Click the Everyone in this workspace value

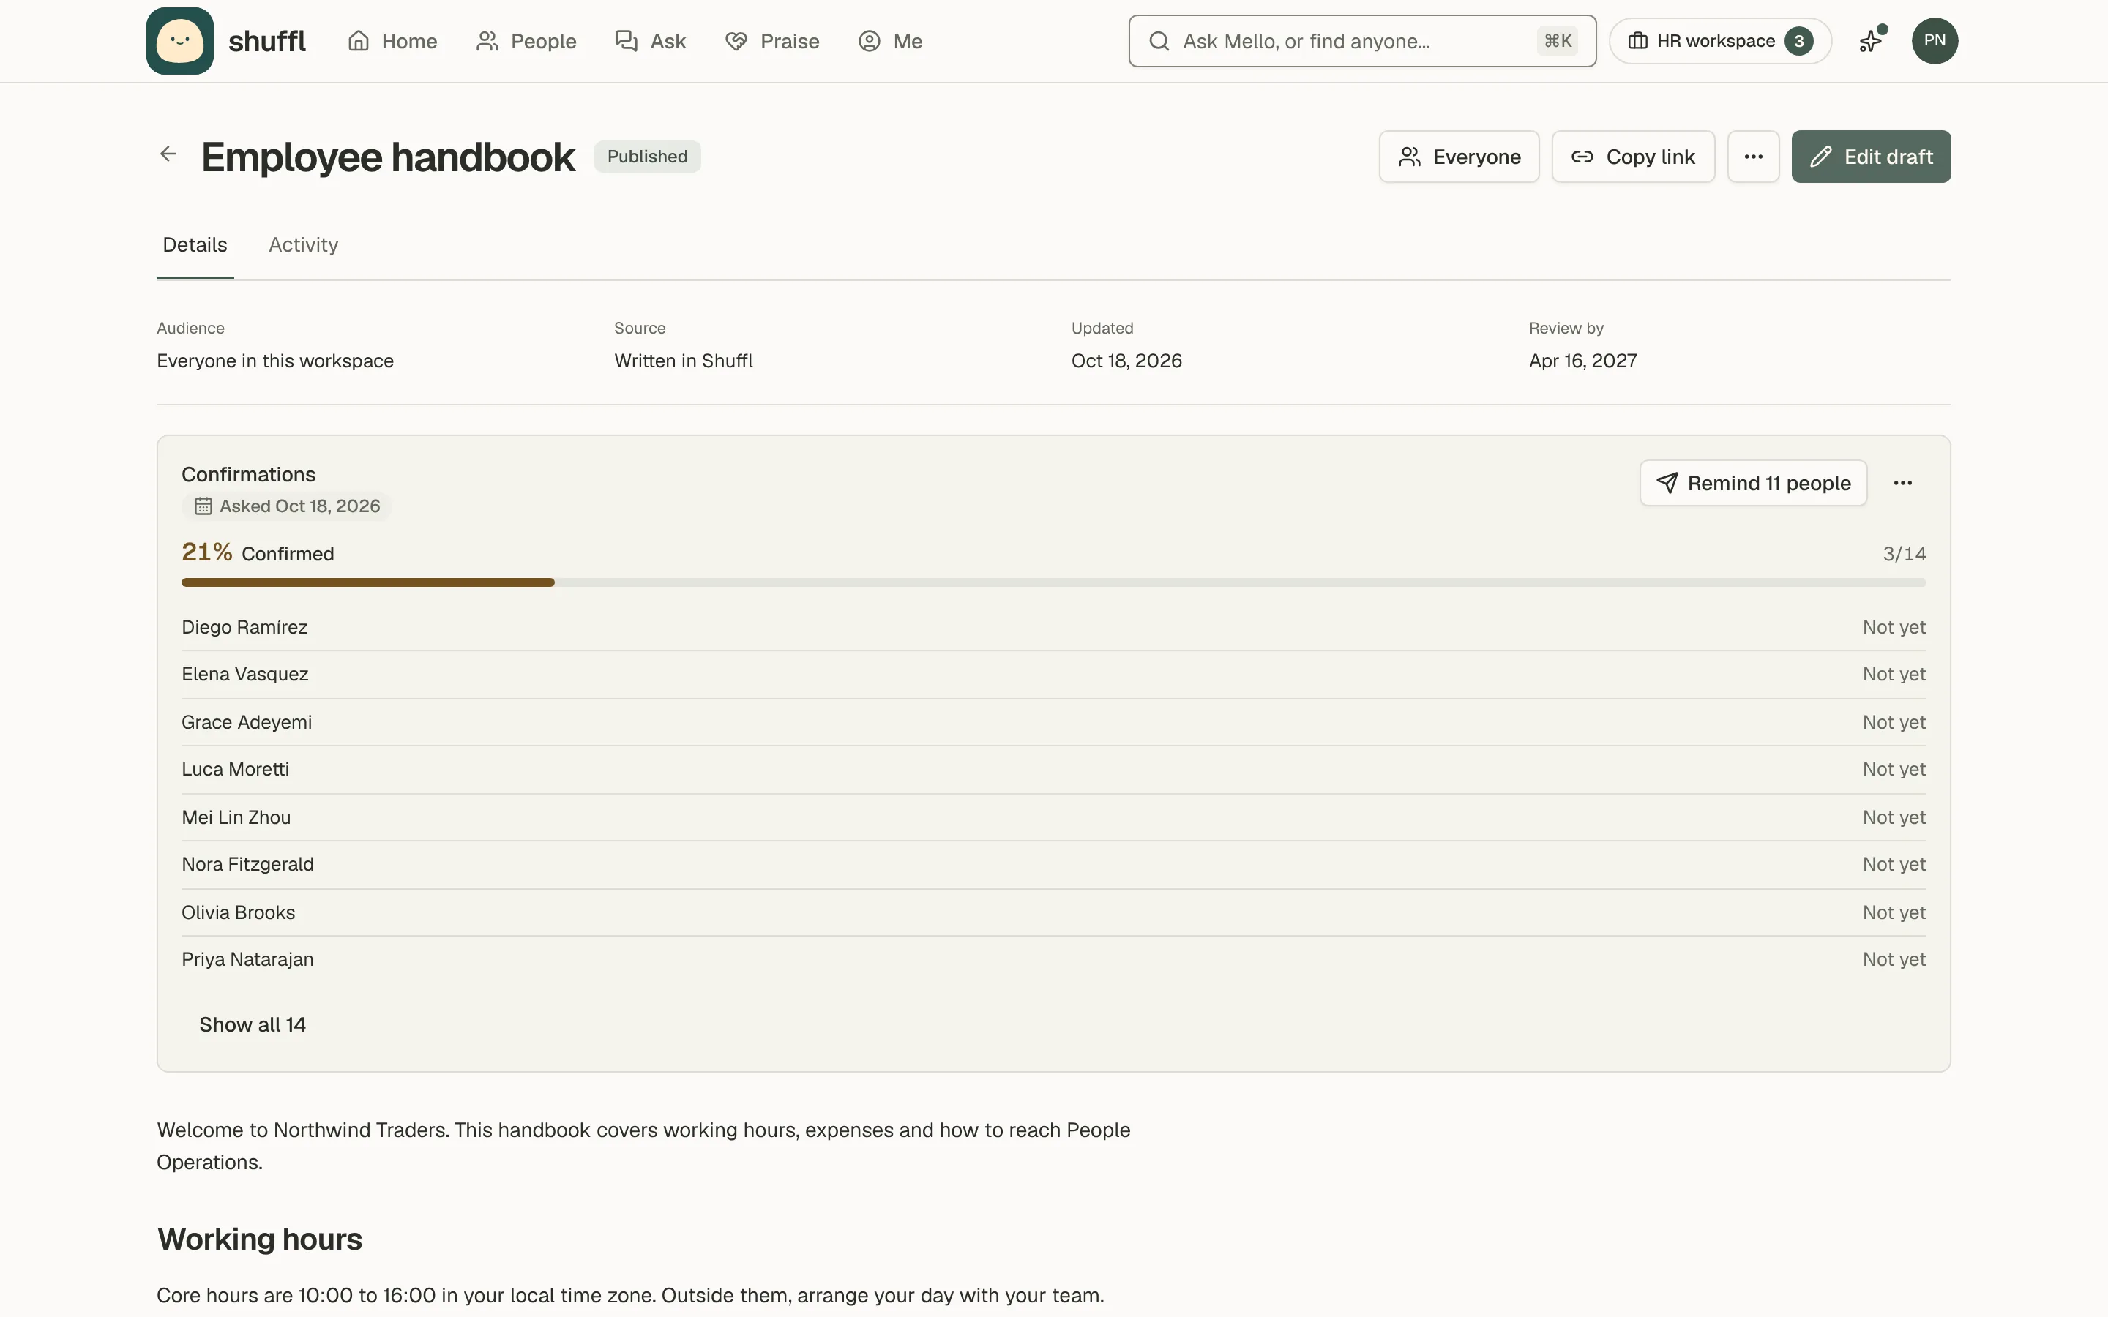[275, 361]
